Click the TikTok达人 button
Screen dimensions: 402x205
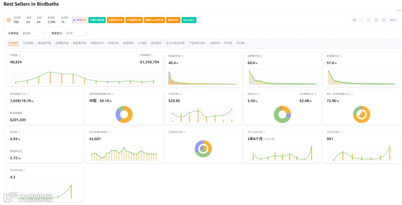click(189, 20)
